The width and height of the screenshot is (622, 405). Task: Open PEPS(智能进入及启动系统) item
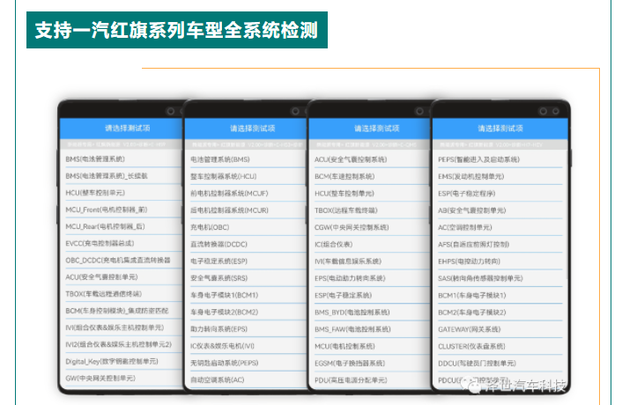499,159
